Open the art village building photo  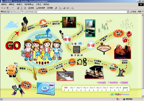pos(94,72)
